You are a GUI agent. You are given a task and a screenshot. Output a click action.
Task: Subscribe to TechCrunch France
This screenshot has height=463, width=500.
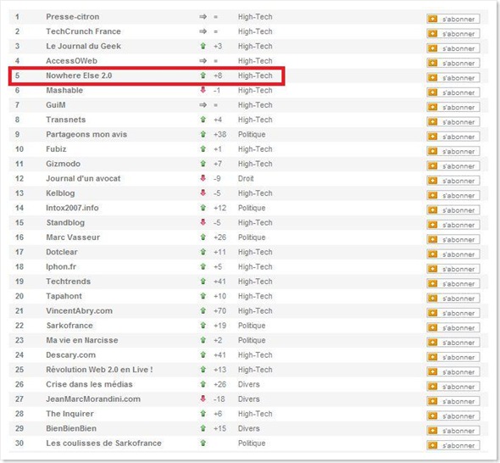coord(453,34)
